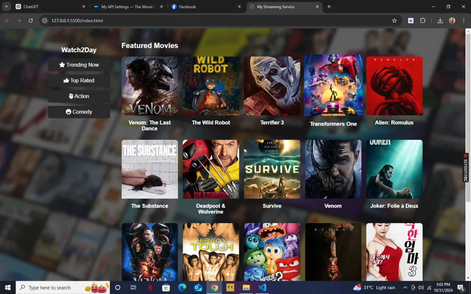Show Top Rated movies
471x294 pixels.
tap(79, 80)
